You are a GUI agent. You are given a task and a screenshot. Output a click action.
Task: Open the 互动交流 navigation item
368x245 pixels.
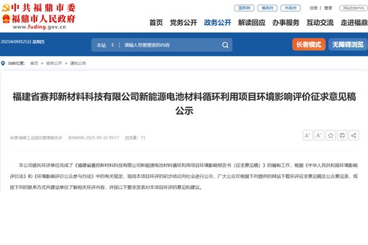(x=319, y=23)
